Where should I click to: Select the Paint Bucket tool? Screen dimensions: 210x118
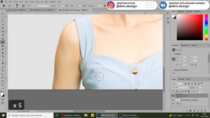3,56
